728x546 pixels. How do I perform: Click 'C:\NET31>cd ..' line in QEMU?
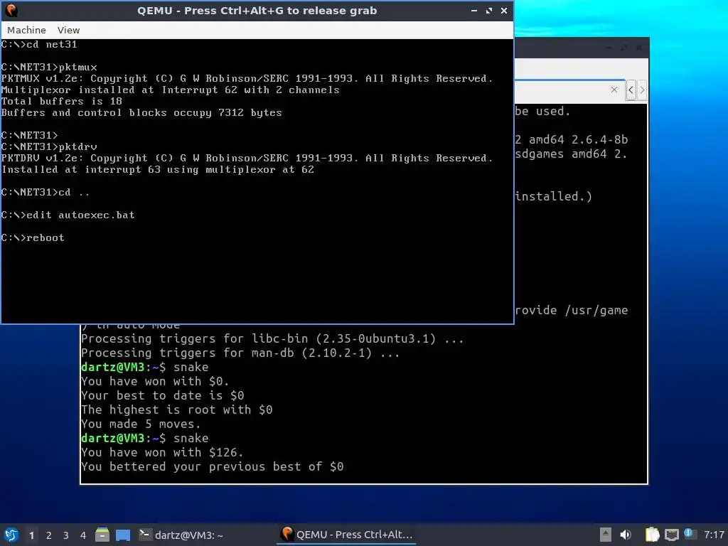(x=45, y=192)
